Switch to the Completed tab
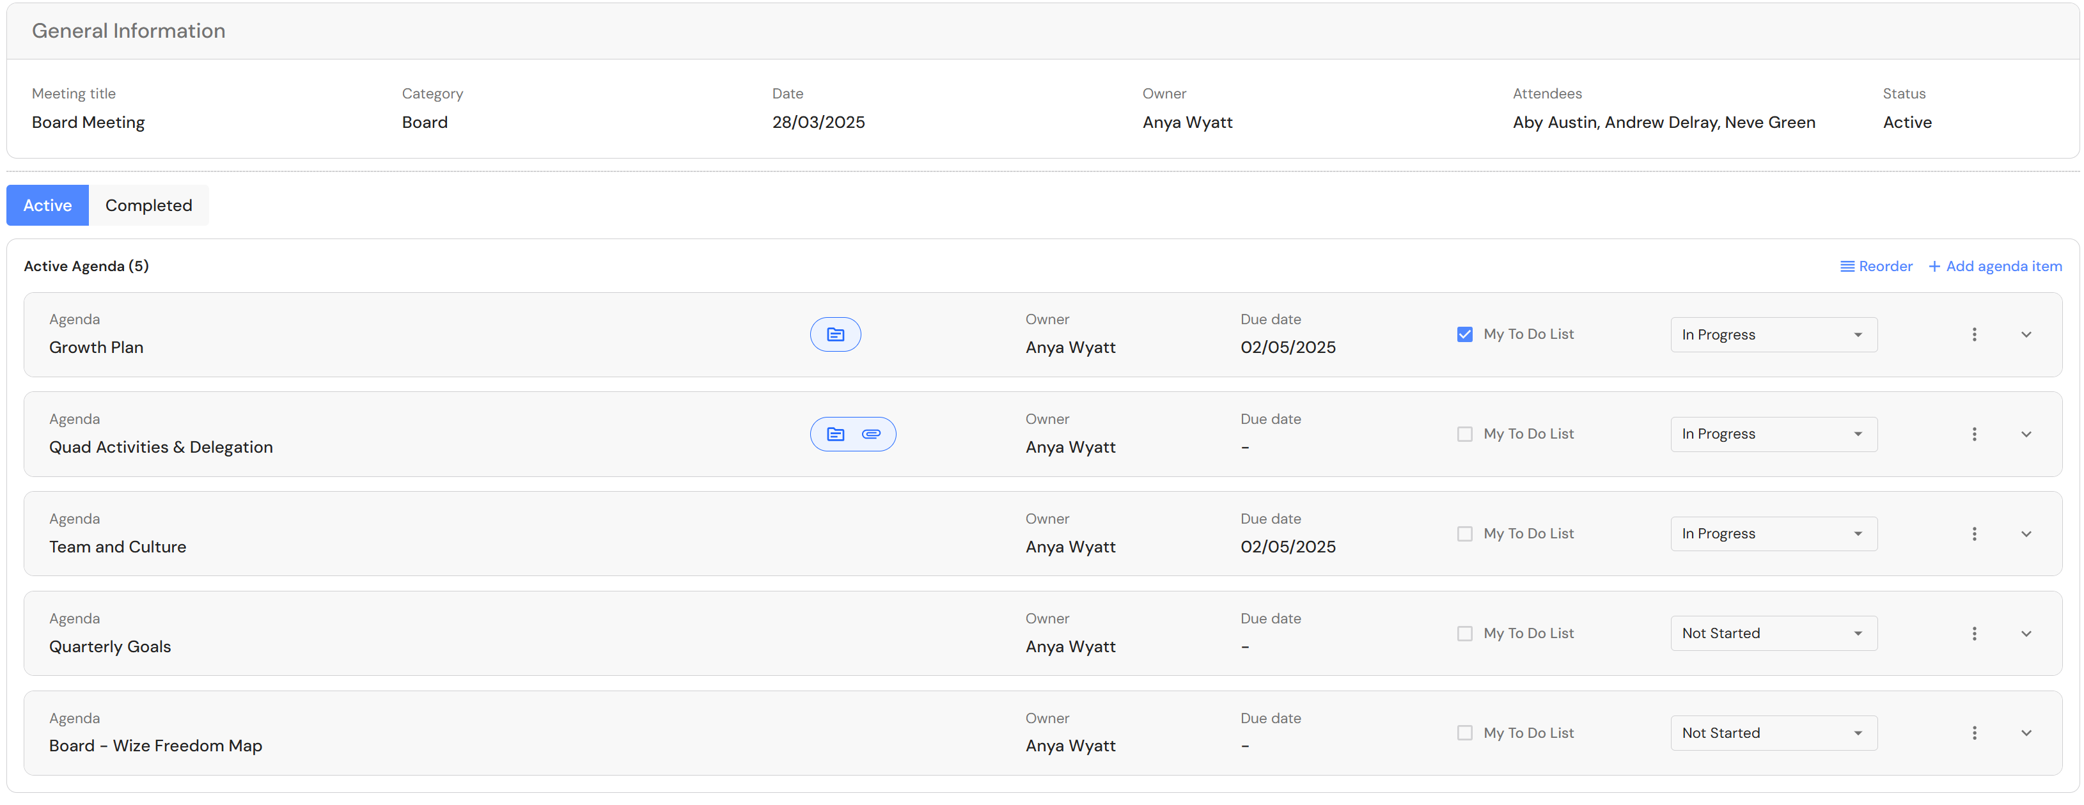Image resolution: width=2084 pixels, height=805 pixels. tap(149, 205)
